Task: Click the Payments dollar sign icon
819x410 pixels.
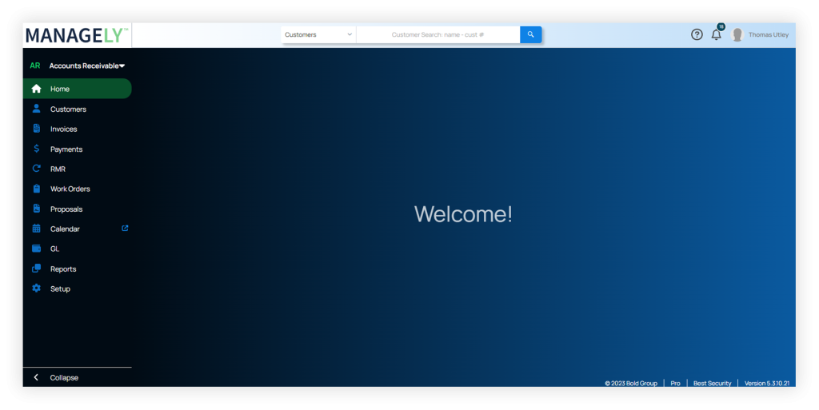Action: tap(36, 149)
